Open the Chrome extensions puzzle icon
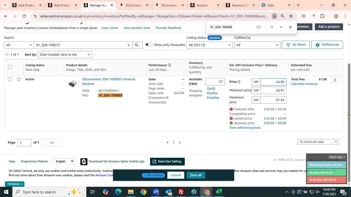Screen dimensions: 351x197 [x=322, y=16]
